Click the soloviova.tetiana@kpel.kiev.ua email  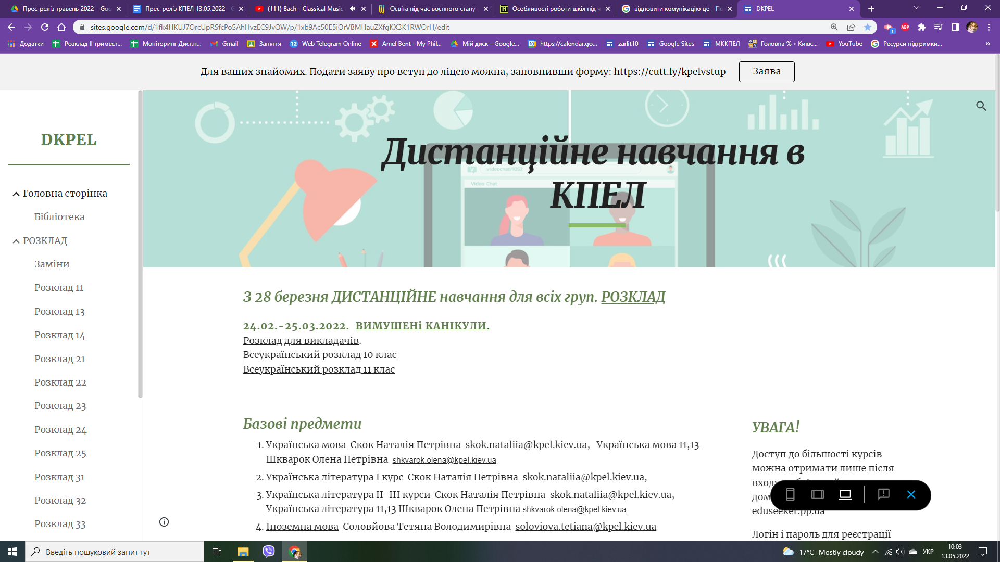[x=586, y=526]
